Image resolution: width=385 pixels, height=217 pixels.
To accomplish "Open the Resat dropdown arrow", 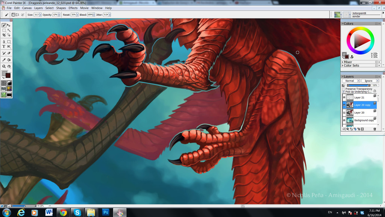I will point(77,15).
